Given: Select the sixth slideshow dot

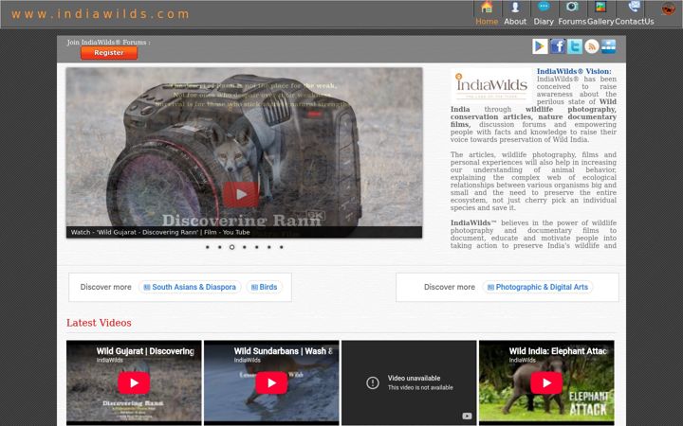Looking at the screenshot, I should [269, 247].
